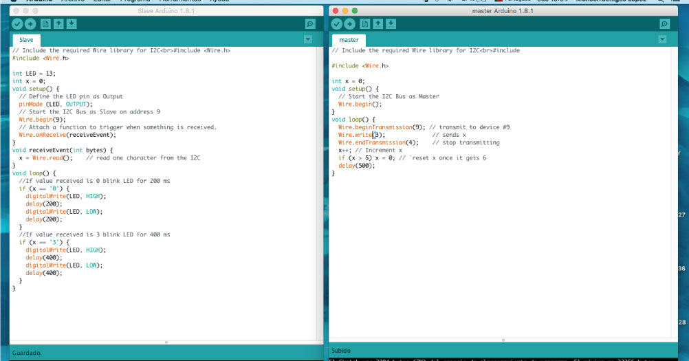This screenshot has height=361, width=689.
Task: Click the line 'Wire.onReceive(receiveEvent);'
Action: coord(67,135)
